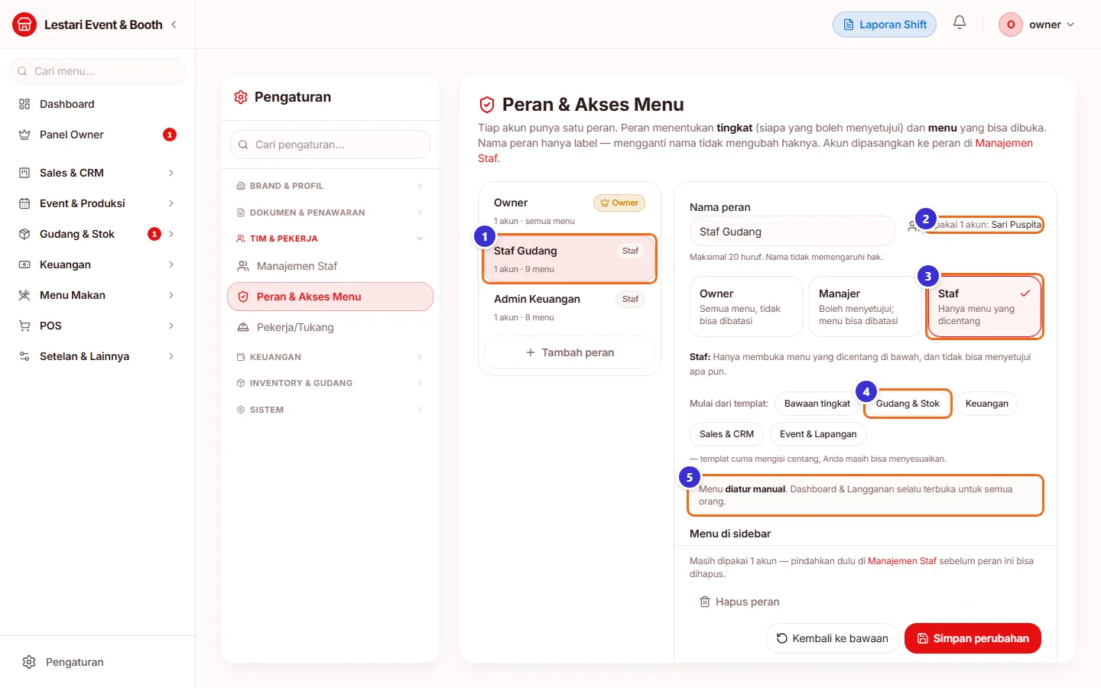1101x688 pixels.
Task: Collapse sidebar using arrow beside Lestari Event & Booth
Action: click(x=174, y=24)
